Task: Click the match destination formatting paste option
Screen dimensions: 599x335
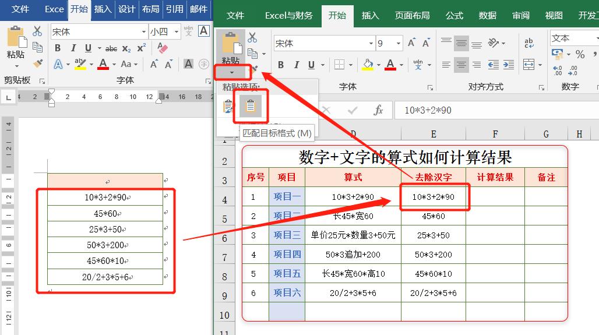Action: click(251, 106)
